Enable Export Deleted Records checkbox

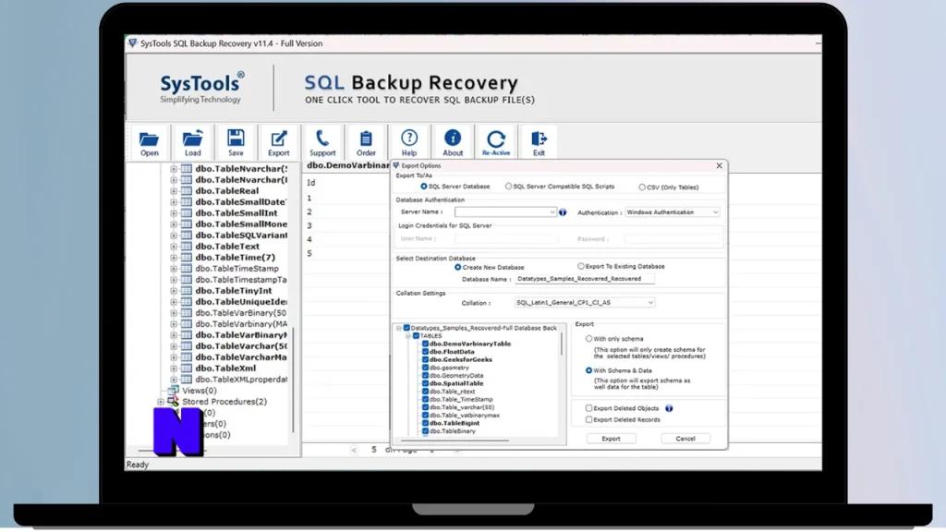588,420
